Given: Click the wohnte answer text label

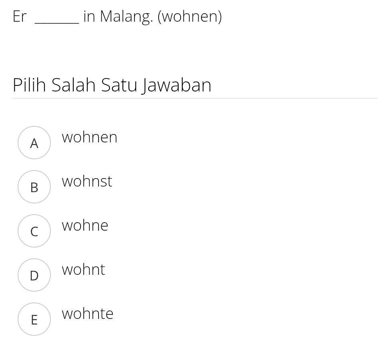Looking at the screenshot, I should point(87,314).
